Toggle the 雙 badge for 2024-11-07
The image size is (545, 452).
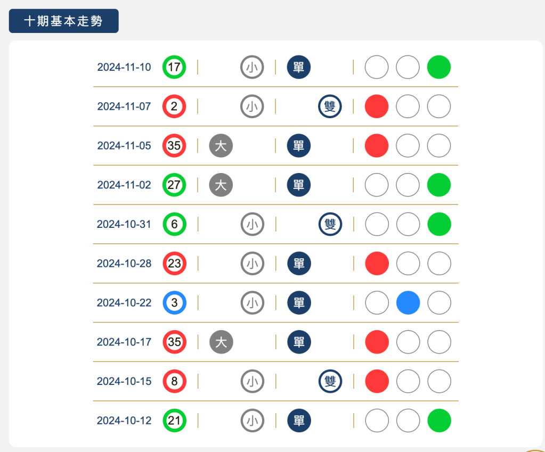[330, 106]
